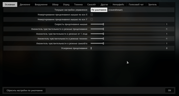
Task: Open the Движение tab
Action: click(x=25, y=5)
